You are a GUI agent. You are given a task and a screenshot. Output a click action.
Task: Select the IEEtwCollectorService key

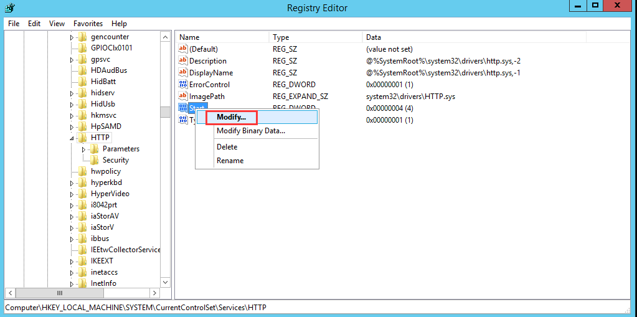pyautogui.click(x=126, y=250)
